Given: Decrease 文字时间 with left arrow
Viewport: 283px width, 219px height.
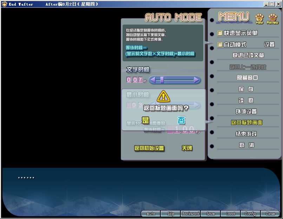Looking at the screenshot, I should pyautogui.click(x=153, y=80).
